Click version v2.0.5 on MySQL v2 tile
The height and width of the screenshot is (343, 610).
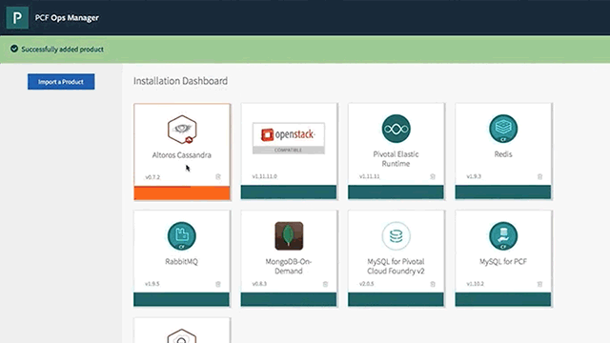[367, 284]
